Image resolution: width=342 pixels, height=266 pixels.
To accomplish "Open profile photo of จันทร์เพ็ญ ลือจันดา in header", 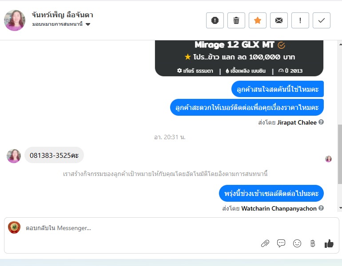I will (15, 20).
